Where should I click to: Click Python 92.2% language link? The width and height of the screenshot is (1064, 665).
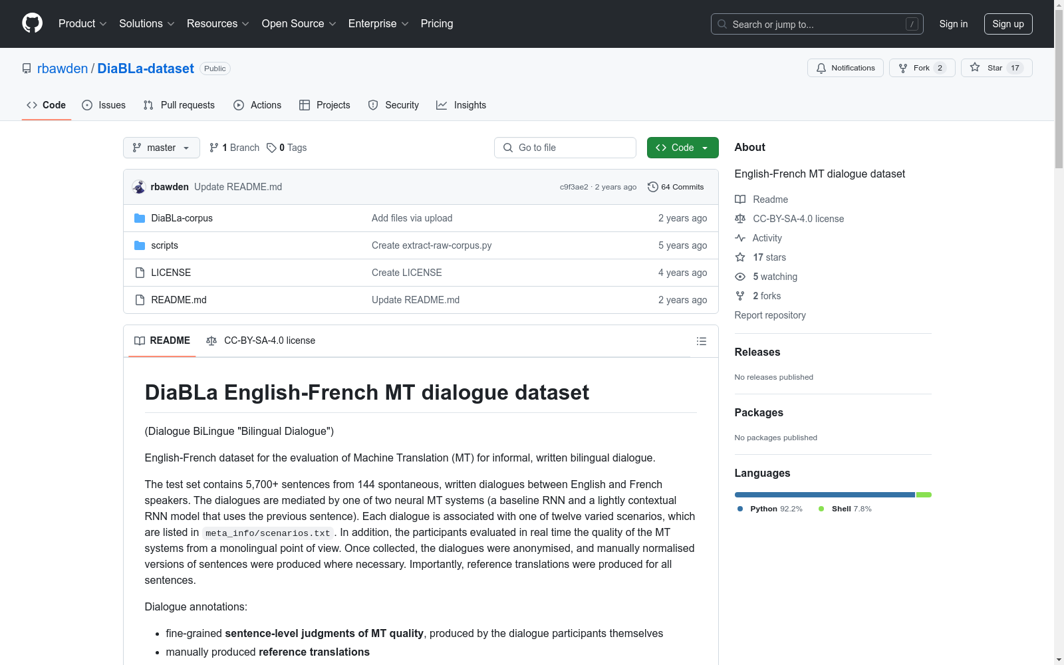[770, 509]
